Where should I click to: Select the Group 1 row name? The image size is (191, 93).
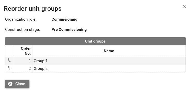click(x=40, y=61)
